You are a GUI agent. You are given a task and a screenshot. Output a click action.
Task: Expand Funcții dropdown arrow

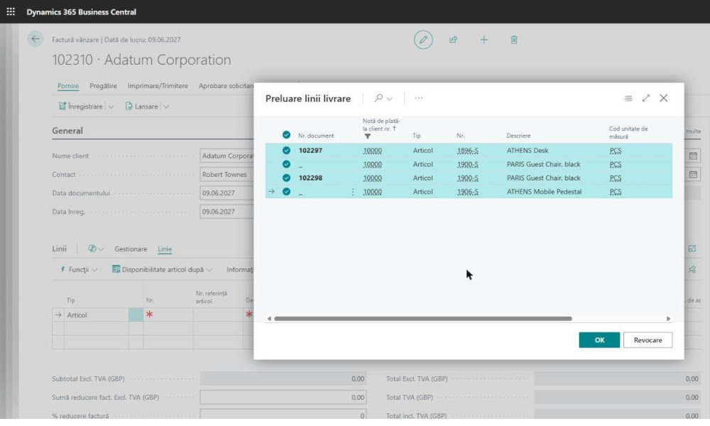(94, 270)
